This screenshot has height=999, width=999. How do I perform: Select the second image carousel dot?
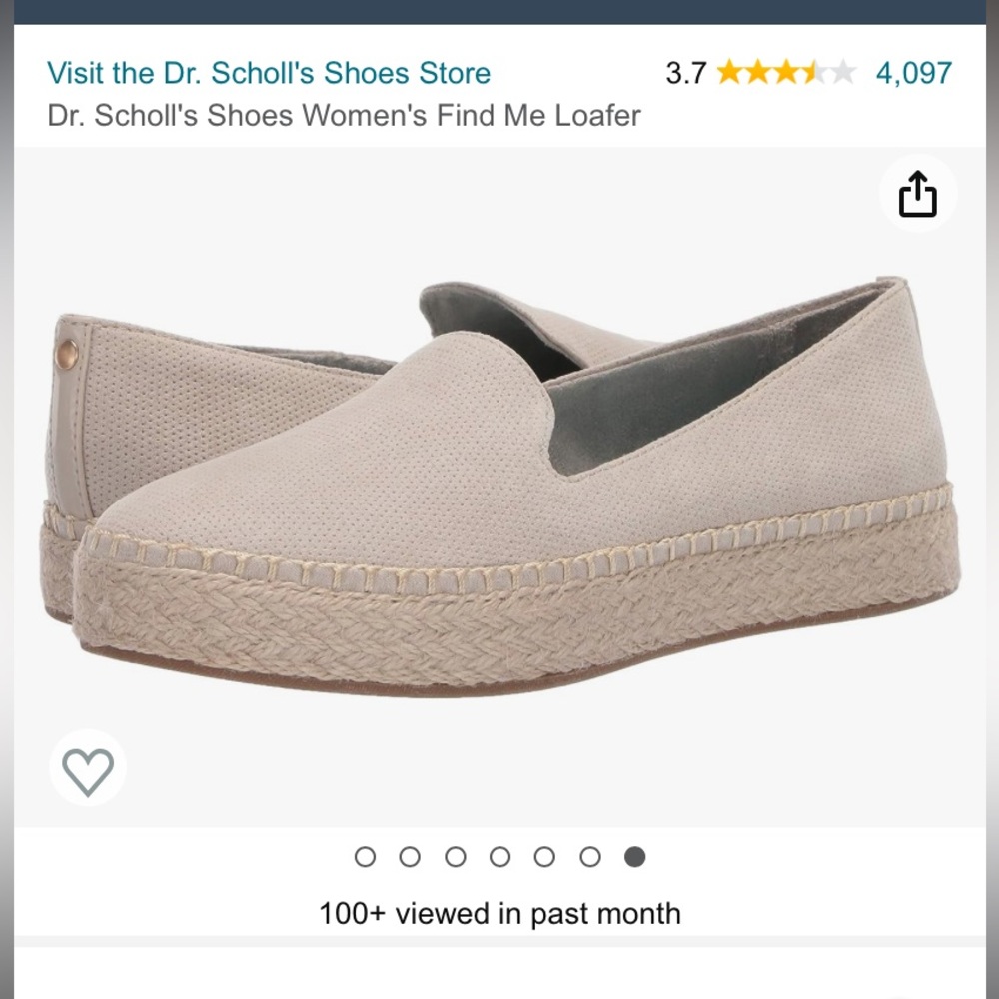click(412, 857)
